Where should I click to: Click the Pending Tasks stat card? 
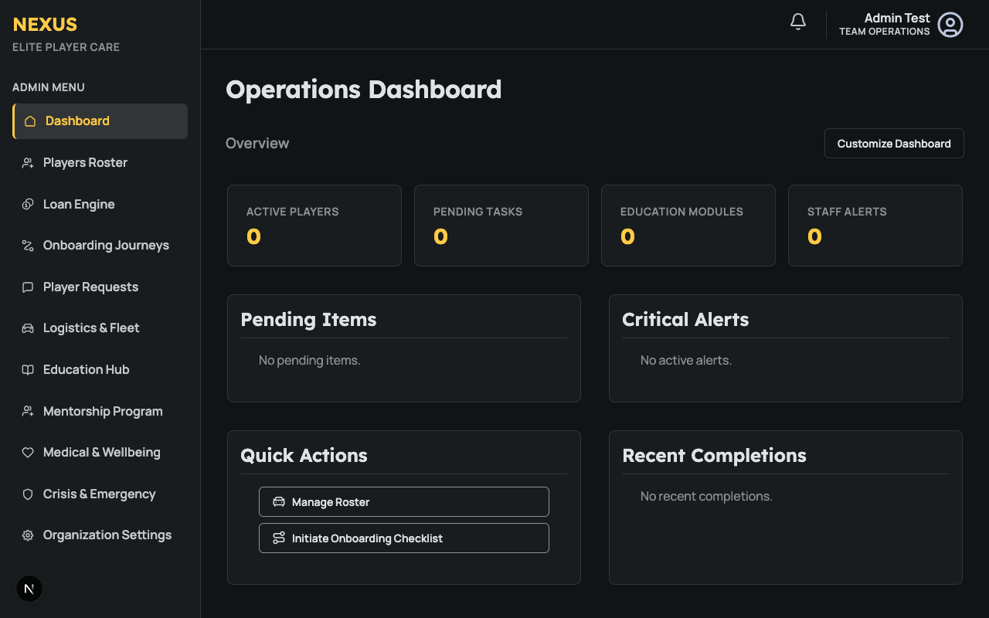501,226
